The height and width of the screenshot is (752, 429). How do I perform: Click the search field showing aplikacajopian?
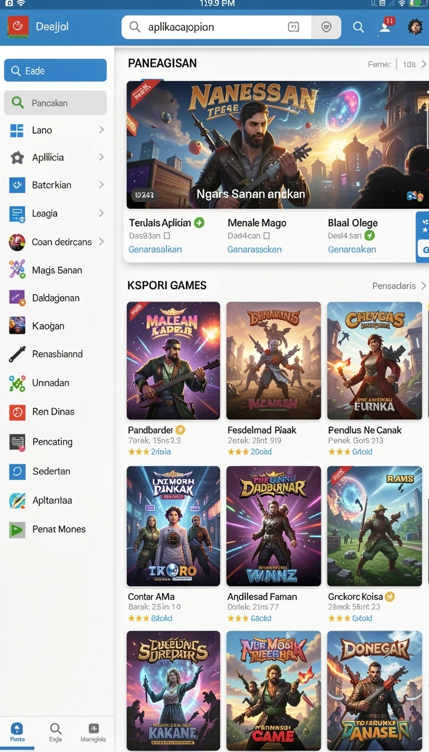coord(231,27)
